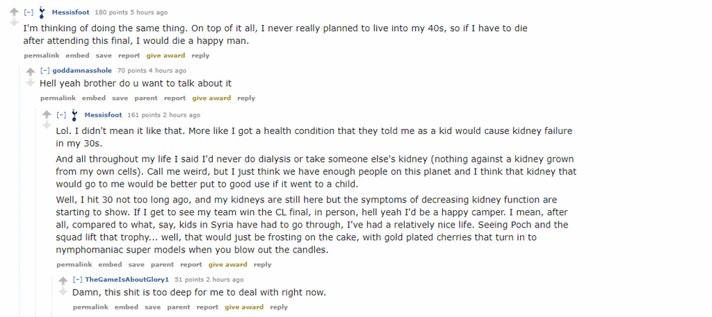The width and height of the screenshot is (712, 317).
Task: Open TheGameIsAboutGlory1's user profile
Action: [x=127, y=280]
